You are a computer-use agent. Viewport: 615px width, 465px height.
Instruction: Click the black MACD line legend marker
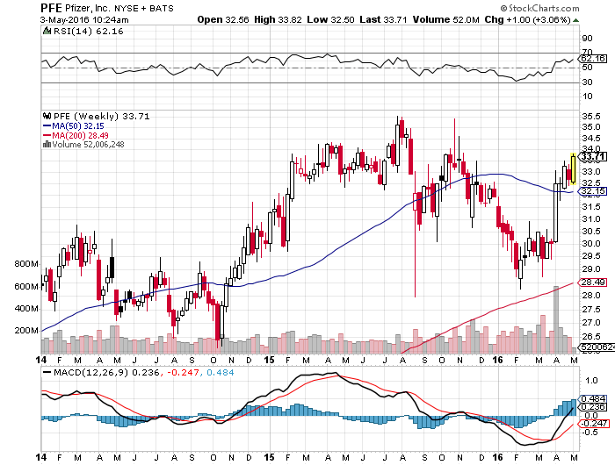[x=47, y=372]
